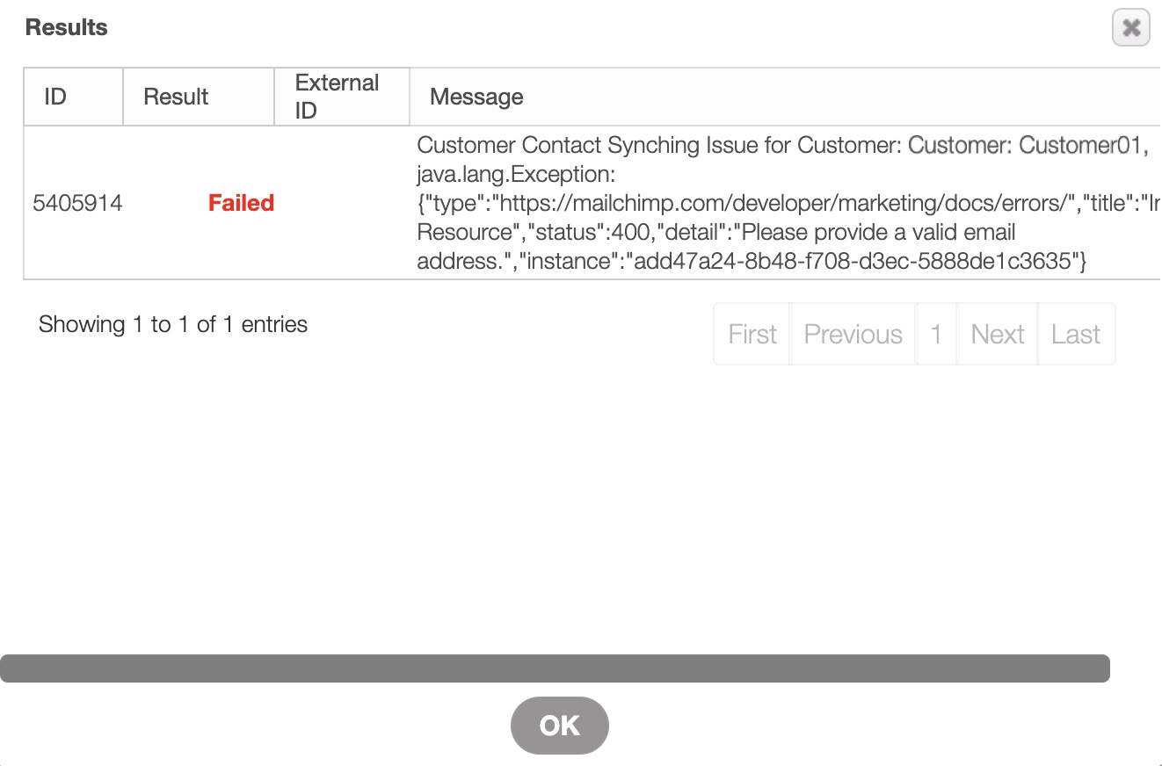The width and height of the screenshot is (1162, 766).
Task: Confirm with the OK button
Action: [x=559, y=726]
